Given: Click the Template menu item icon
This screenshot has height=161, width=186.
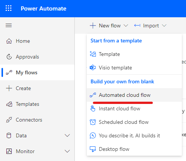Looking at the screenshot, I should tap(93, 54).
